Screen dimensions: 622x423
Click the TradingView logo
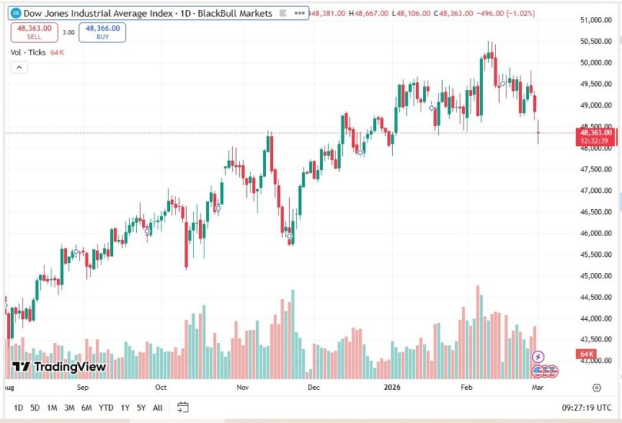tap(59, 367)
